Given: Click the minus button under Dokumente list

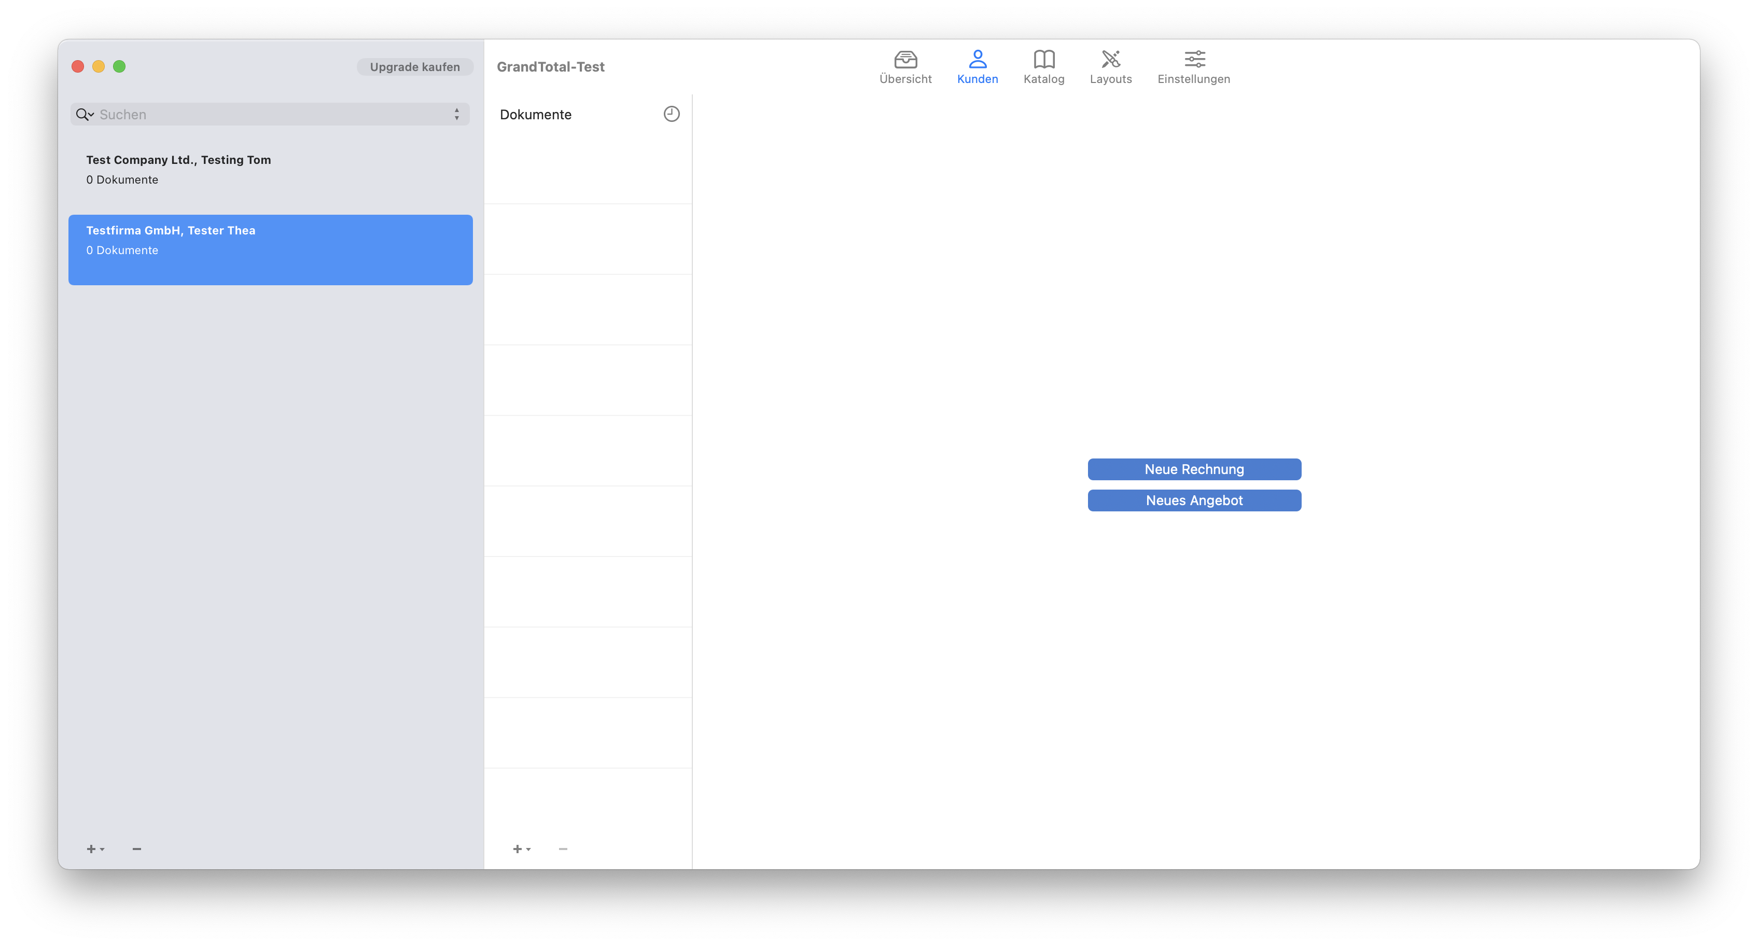Looking at the screenshot, I should tap(563, 848).
